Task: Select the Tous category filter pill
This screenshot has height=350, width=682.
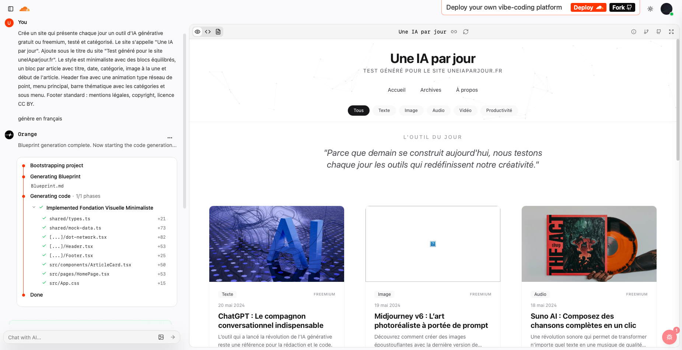Action: 358,111
